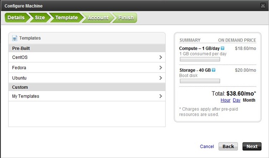Click the Back button
Screen dimensions: 269x158
[228, 146]
